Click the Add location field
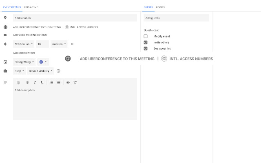This screenshot has height=163, width=261. point(75,18)
